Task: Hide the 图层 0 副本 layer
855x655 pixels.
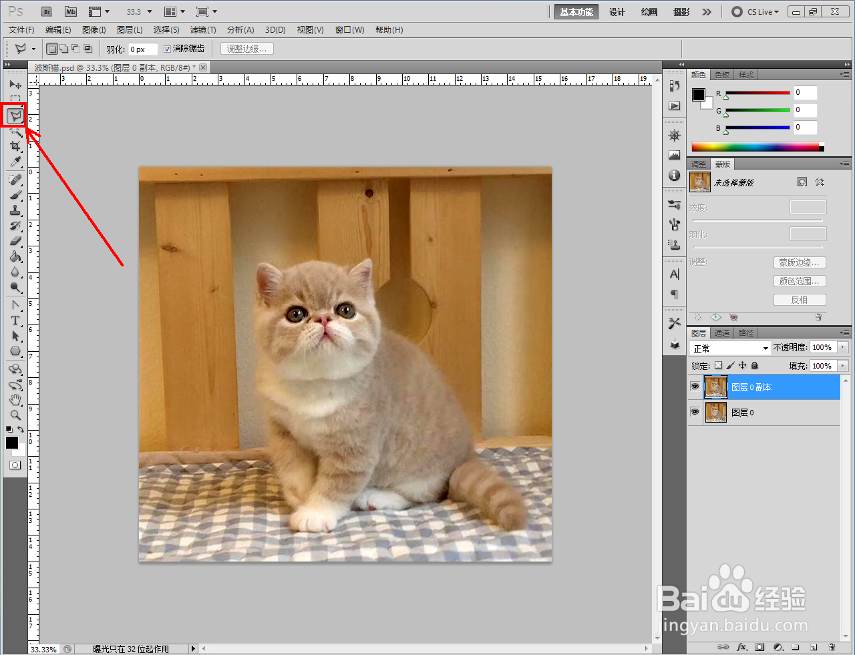Action: point(695,387)
